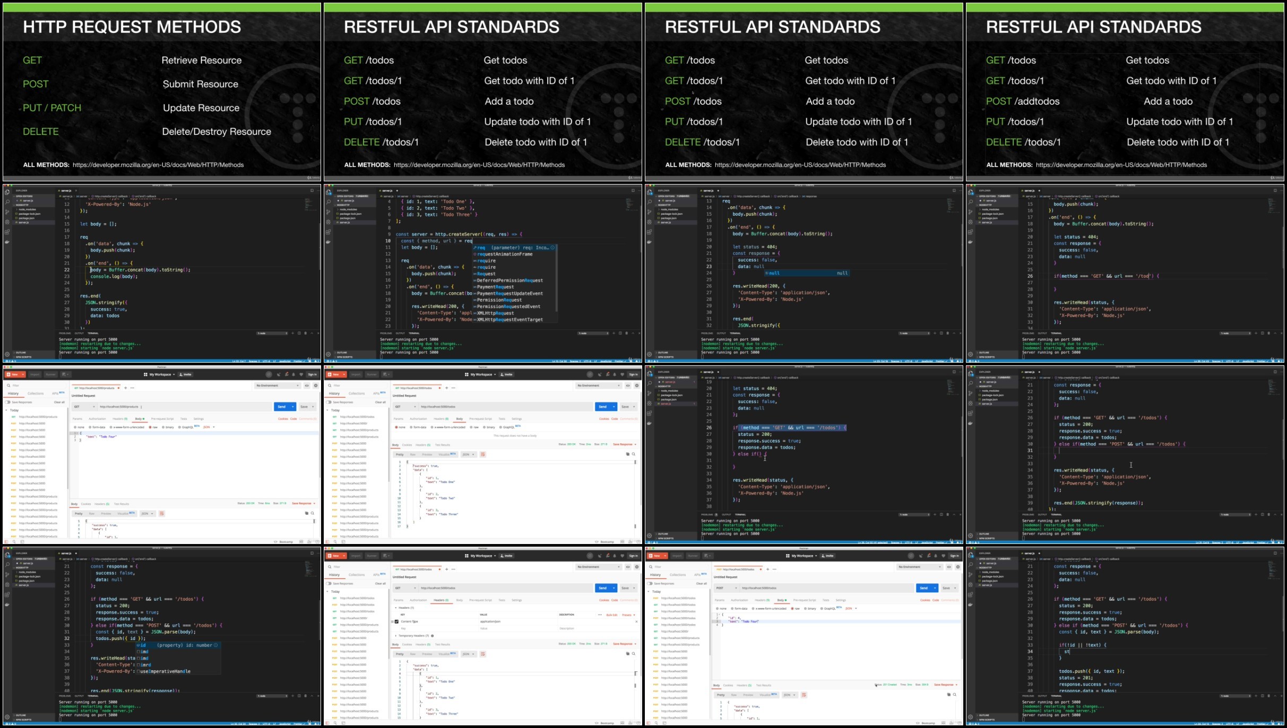Open Source Control icon, null-suggestion VS Code frame
Viewport: 1287px width, 728px height.
649,212
